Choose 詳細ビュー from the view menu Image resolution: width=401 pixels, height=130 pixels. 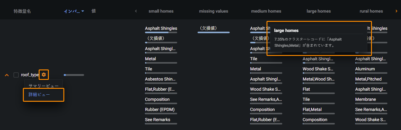pyautogui.click(x=40, y=95)
